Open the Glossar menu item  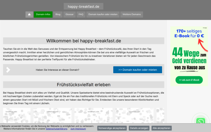click(69, 14)
